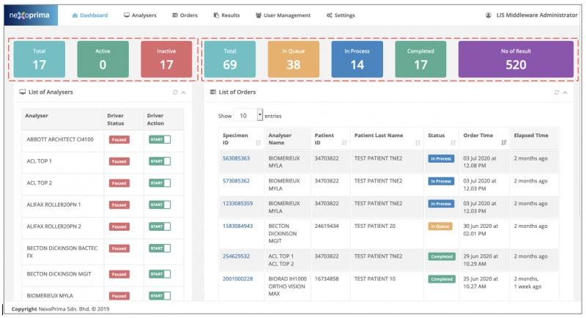
Task: Open the Analysers menu
Action: coord(140,15)
